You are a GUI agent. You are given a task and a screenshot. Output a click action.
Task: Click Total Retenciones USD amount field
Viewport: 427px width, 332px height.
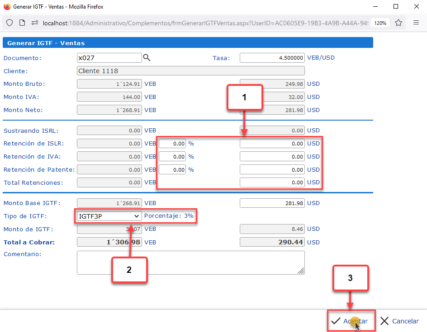272,182
